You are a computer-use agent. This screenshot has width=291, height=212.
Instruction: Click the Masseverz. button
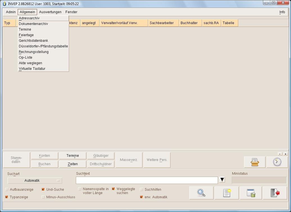(129, 160)
